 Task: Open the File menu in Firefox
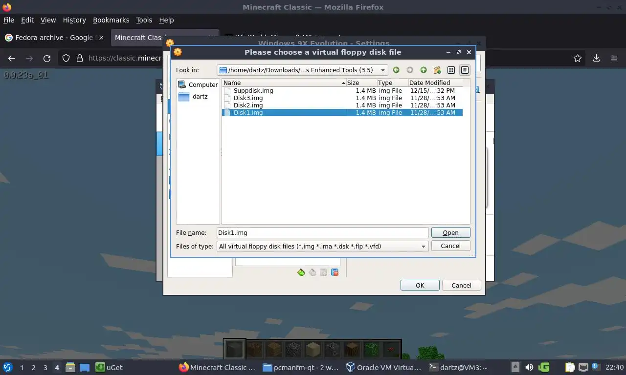tap(8, 20)
